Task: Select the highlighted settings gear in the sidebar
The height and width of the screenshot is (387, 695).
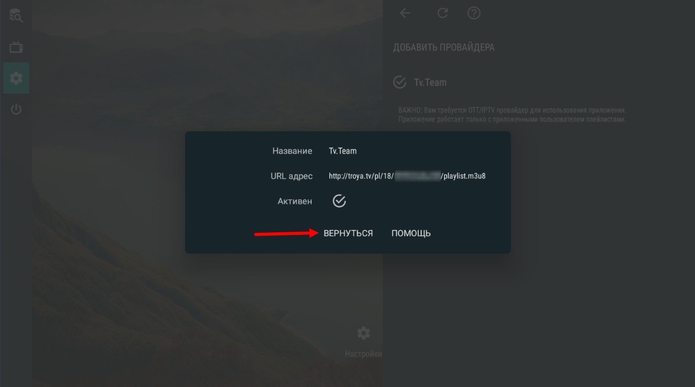Action: 16,78
